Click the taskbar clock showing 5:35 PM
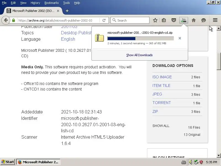221x166 pixels. [x=211, y=162]
